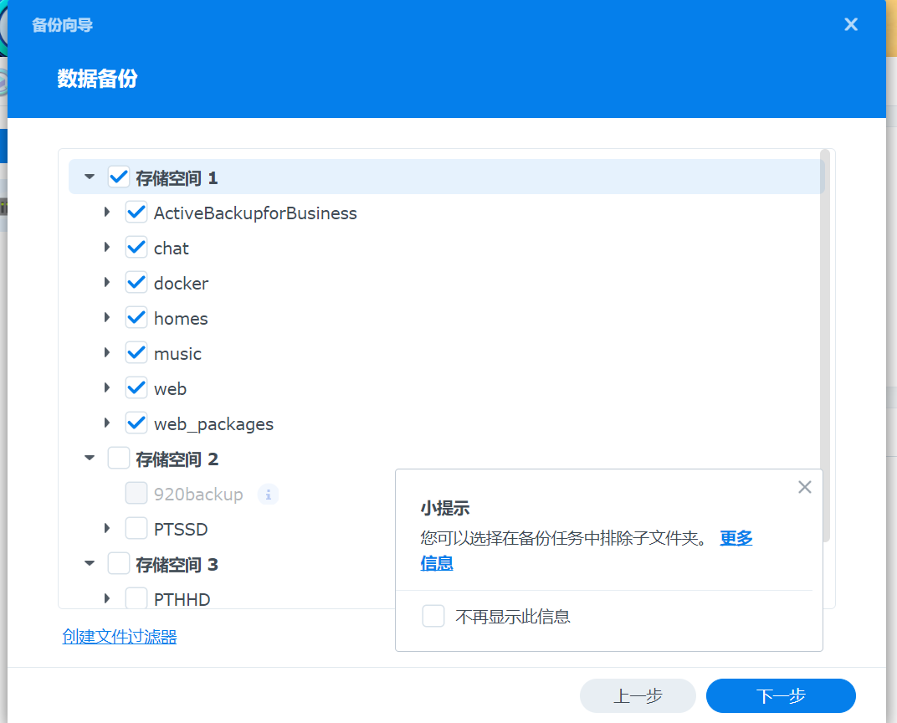Select the web_packages folder name
The width and height of the screenshot is (897, 723).
(213, 424)
